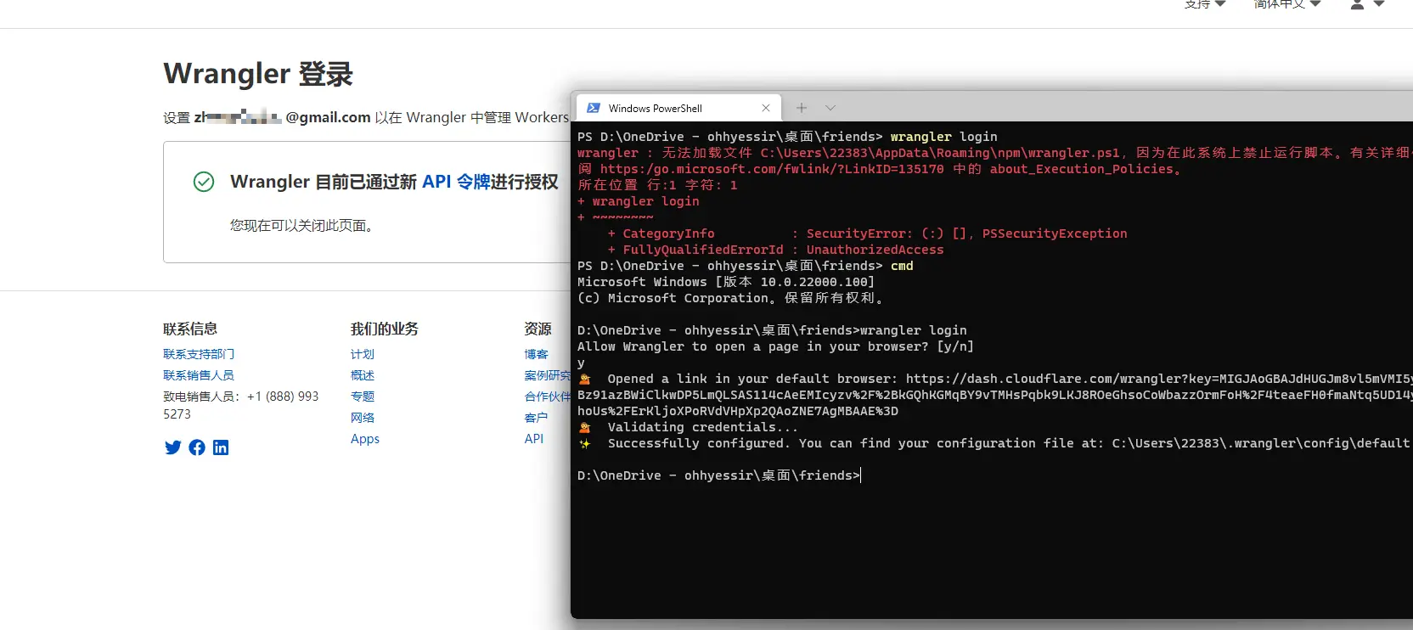1413x630 pixels.
Task: Open the 客户 link
Action: tap(537, 418)
